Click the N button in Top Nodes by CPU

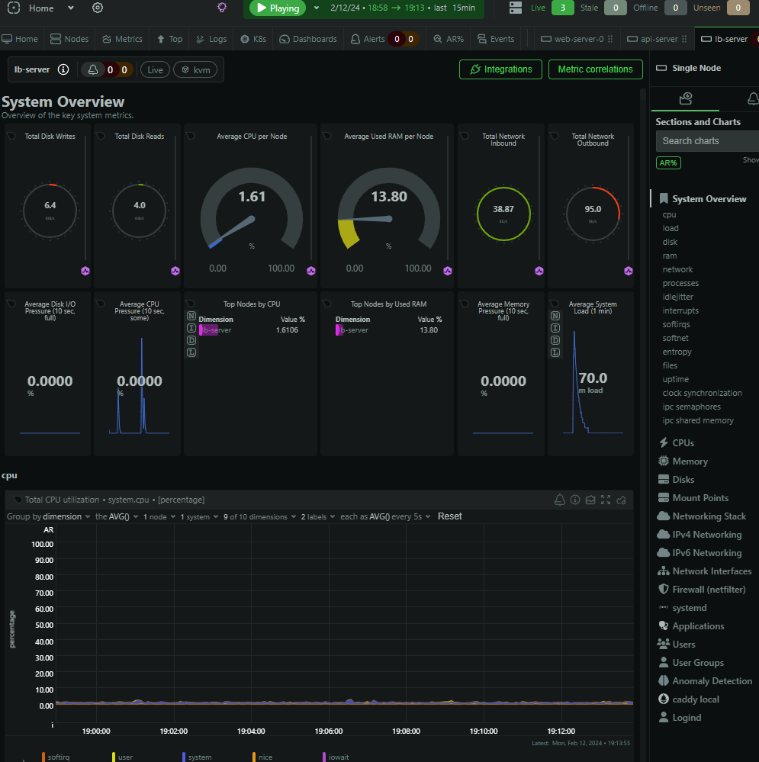pyautogui.click(x=191, y=316)
